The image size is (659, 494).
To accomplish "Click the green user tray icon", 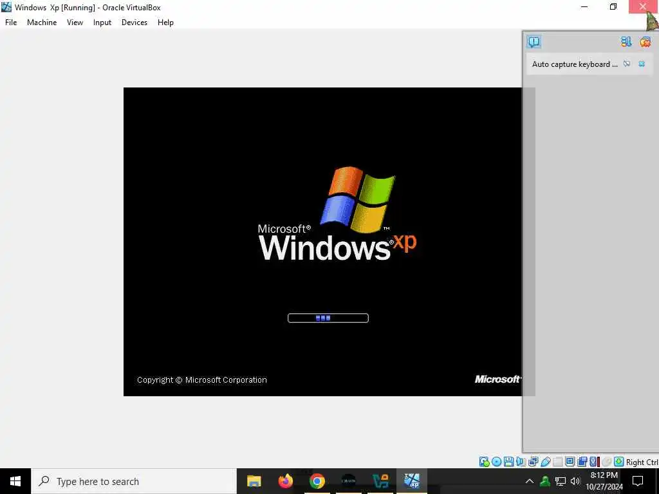I will 545,481.
